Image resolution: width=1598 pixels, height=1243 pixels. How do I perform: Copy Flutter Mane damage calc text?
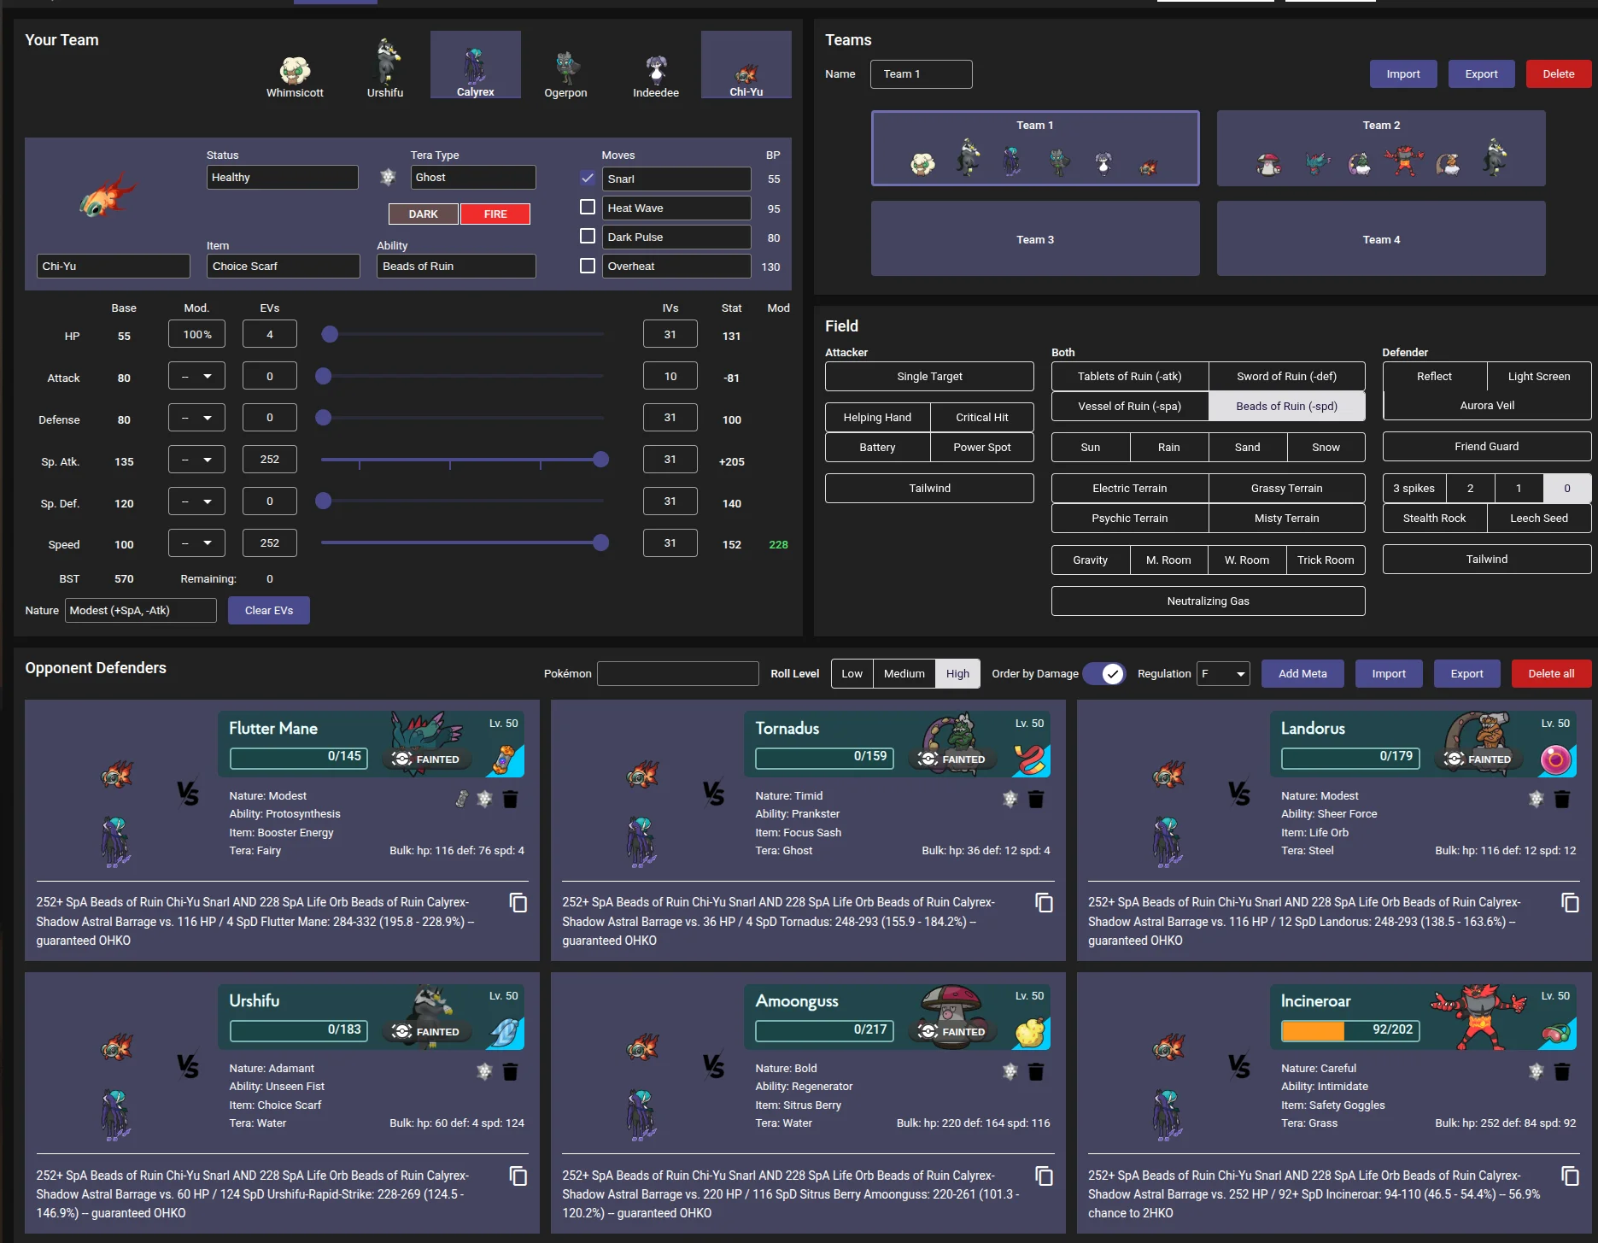click(518, 903)
